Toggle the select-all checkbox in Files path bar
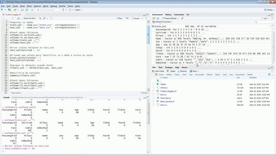 153,74
